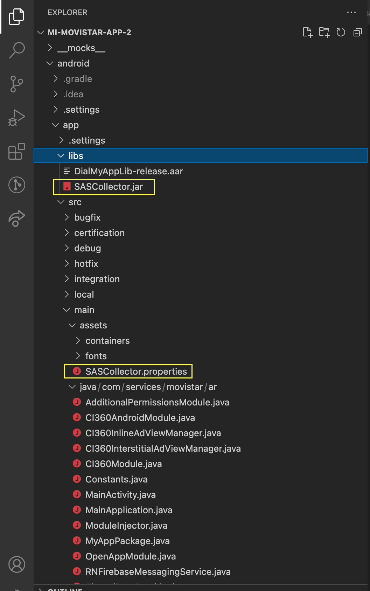Screen dimensions: 370x591
Task: Open SASCollector.properties file
Action: click(136, 371)
